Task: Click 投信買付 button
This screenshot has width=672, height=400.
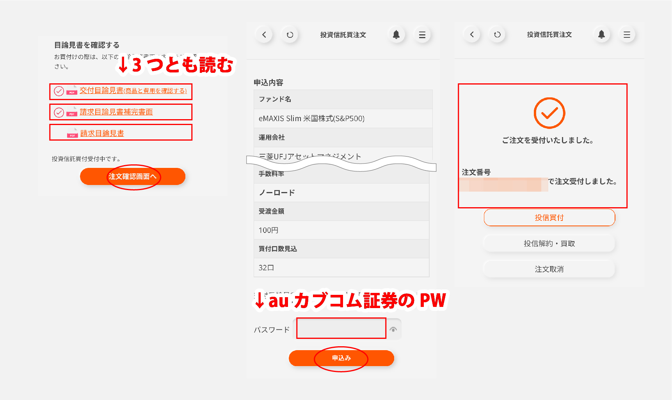Action: pyautogui.click(x=549, y=218)
